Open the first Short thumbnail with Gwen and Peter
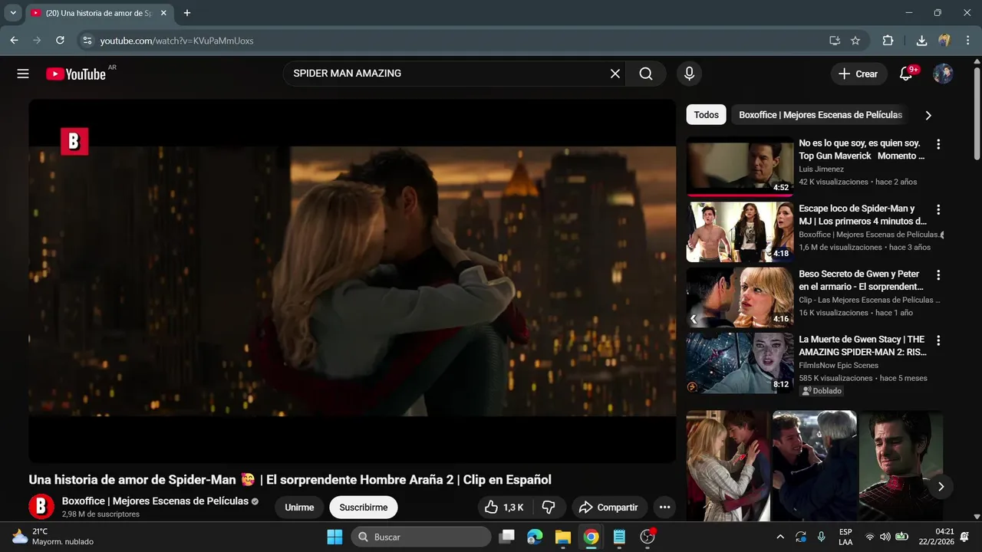 [x=727, y=465]
